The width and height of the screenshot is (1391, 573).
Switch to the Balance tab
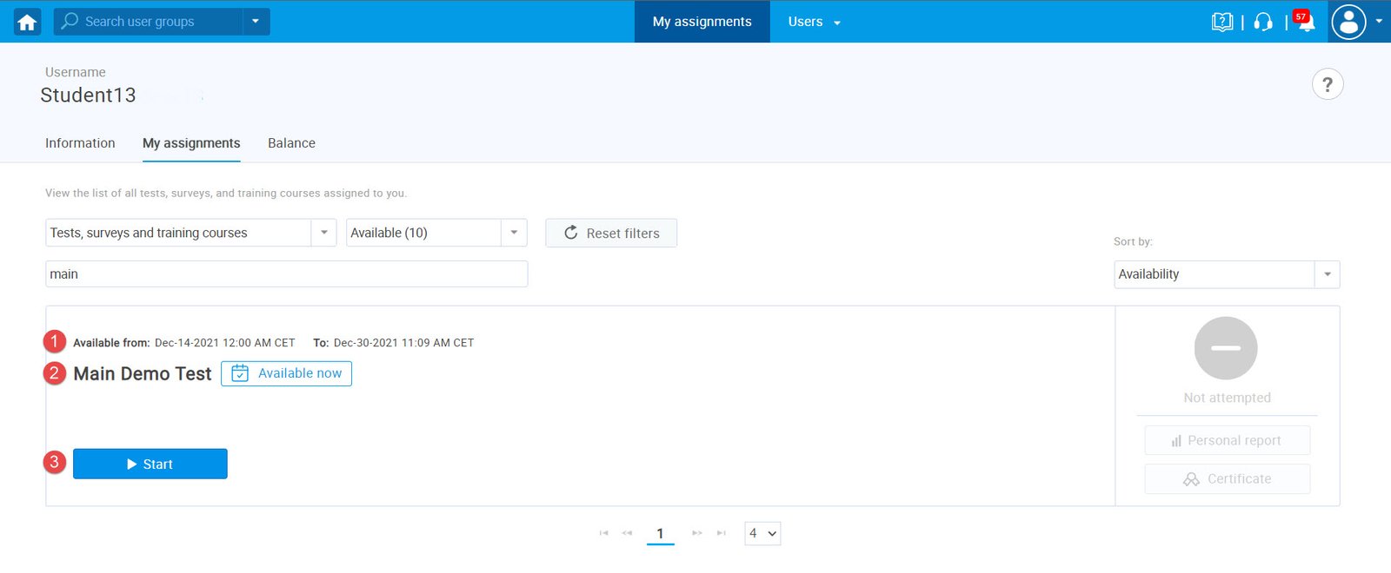(291, 143)
